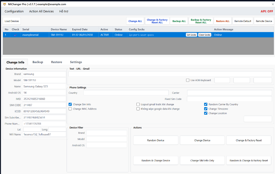Click the SIM CODE field 311487
The width and height of the screenshot is (275, 174).
tap(44, 105)
